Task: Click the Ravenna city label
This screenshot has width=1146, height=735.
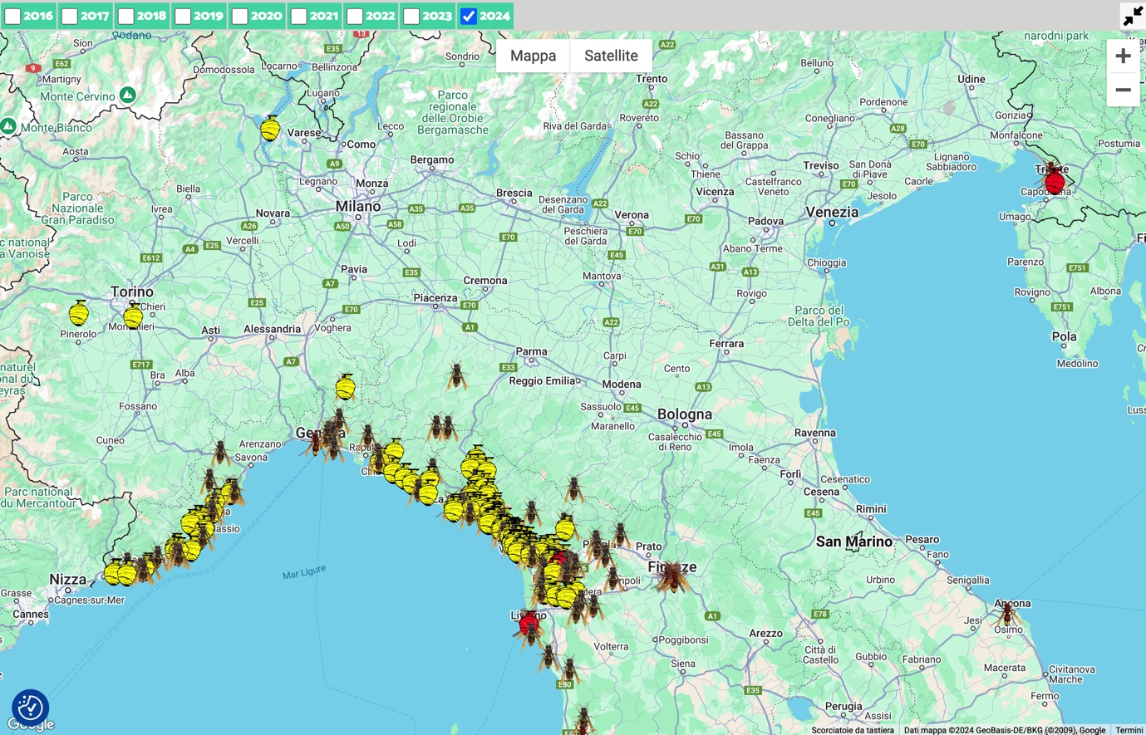Action: coord(814,433)
